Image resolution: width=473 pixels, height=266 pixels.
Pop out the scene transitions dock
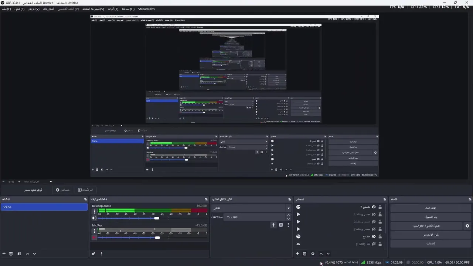[x=290, y=199]
